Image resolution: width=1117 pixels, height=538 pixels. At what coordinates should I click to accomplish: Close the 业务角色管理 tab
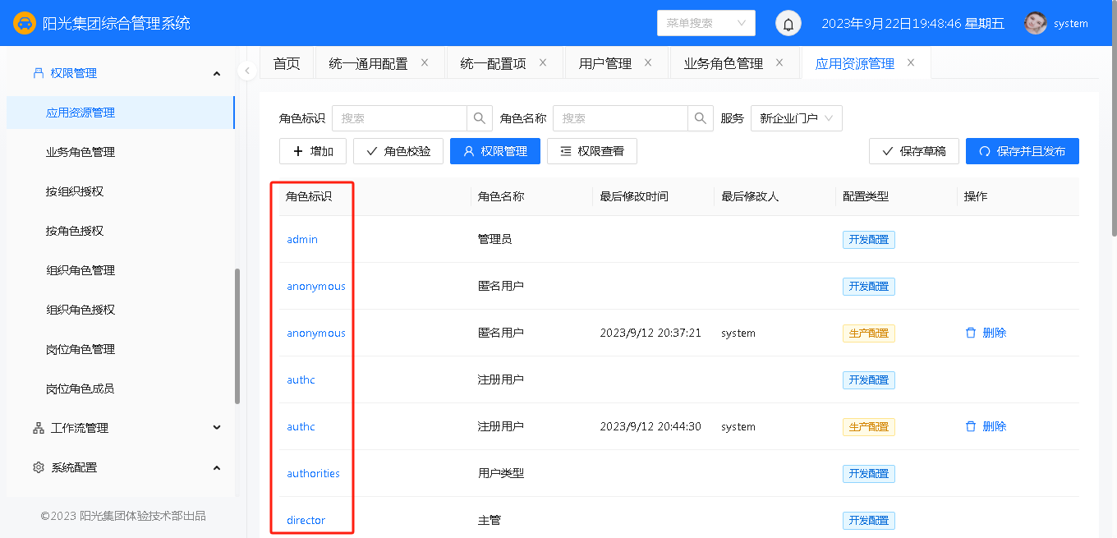tap(779, 62)
